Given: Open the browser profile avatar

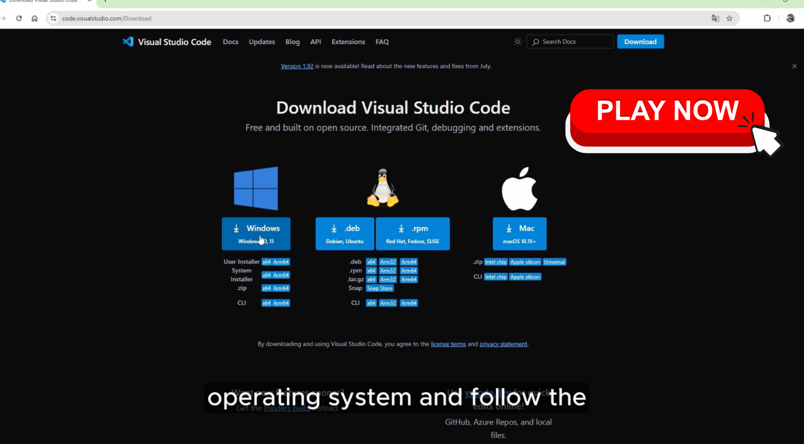Looking at the screenshot, I should point(790,18).
